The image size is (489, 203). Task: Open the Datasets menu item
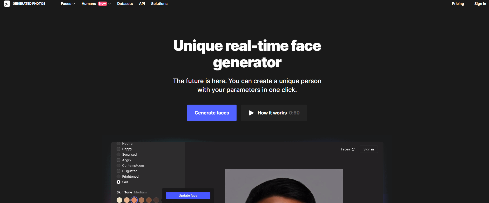coord(125,4)
